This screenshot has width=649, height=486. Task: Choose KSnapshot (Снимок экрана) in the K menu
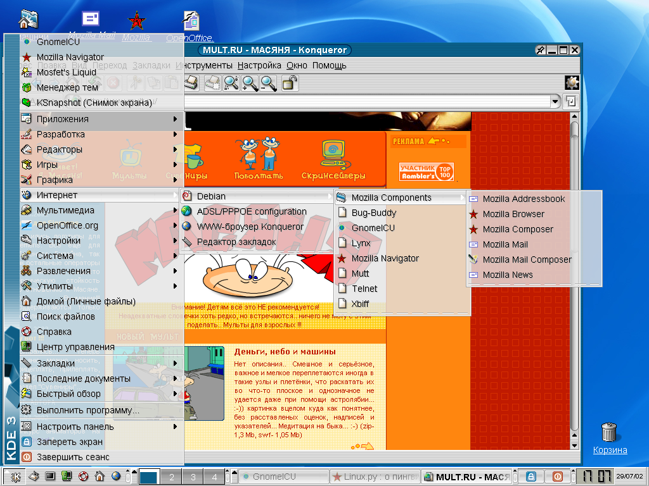(x=102, y=103)
